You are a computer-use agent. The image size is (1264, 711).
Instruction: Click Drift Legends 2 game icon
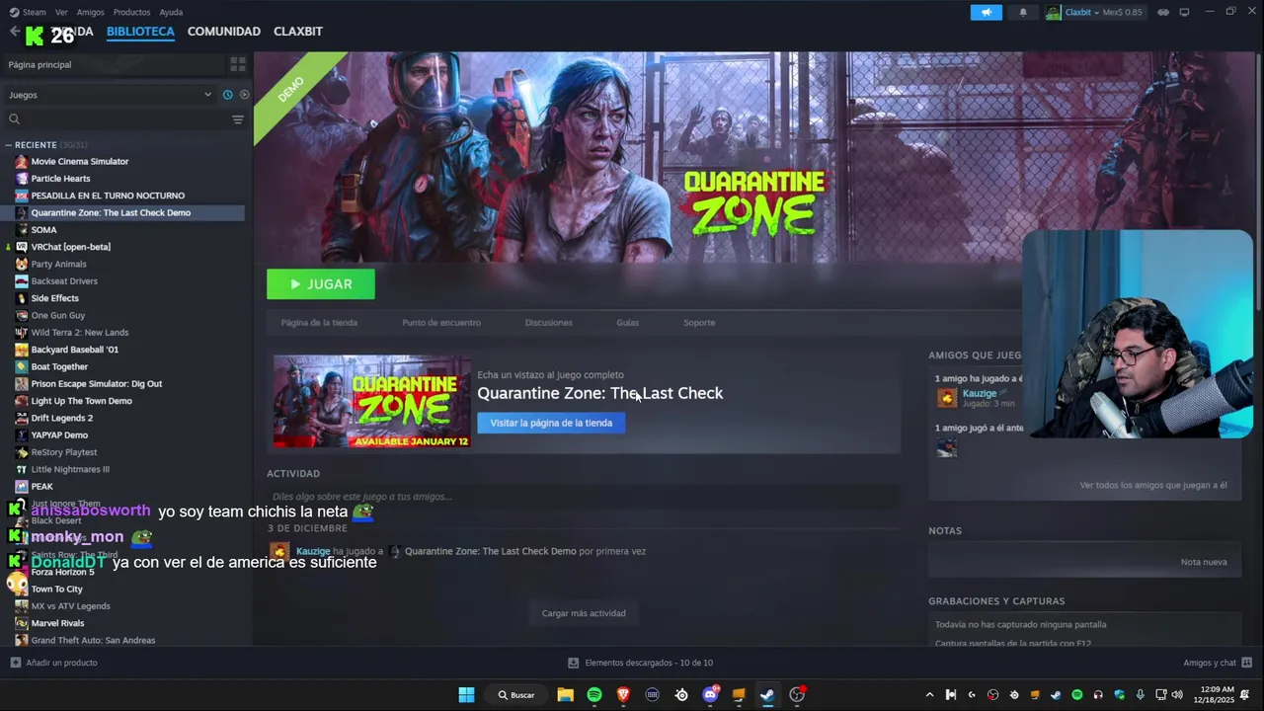[22, 419]
